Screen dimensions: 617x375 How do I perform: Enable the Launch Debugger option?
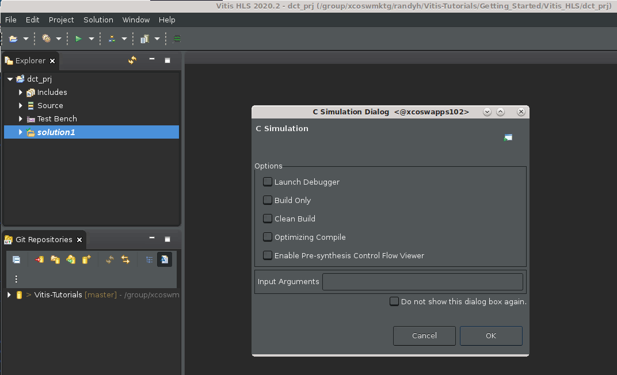268,181
